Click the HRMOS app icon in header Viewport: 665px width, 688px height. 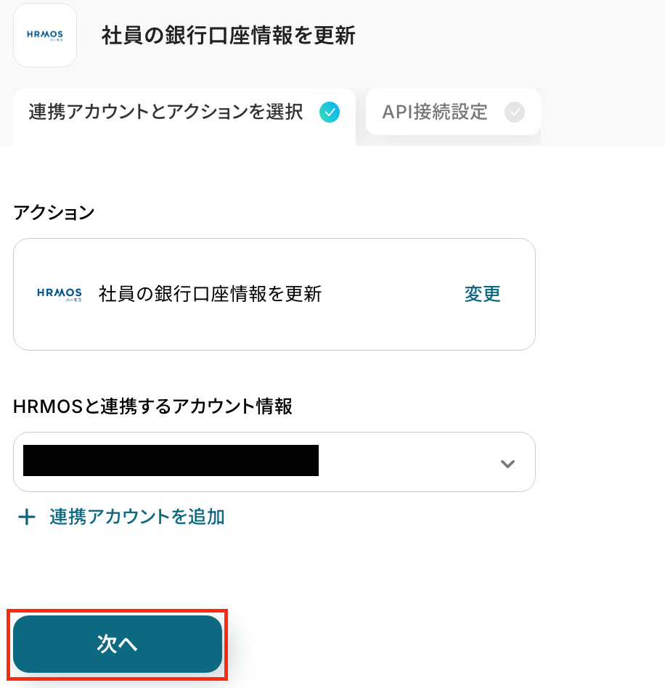point(45,36)
